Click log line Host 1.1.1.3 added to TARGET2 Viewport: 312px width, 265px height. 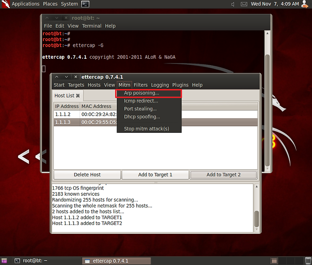point(87,223)
